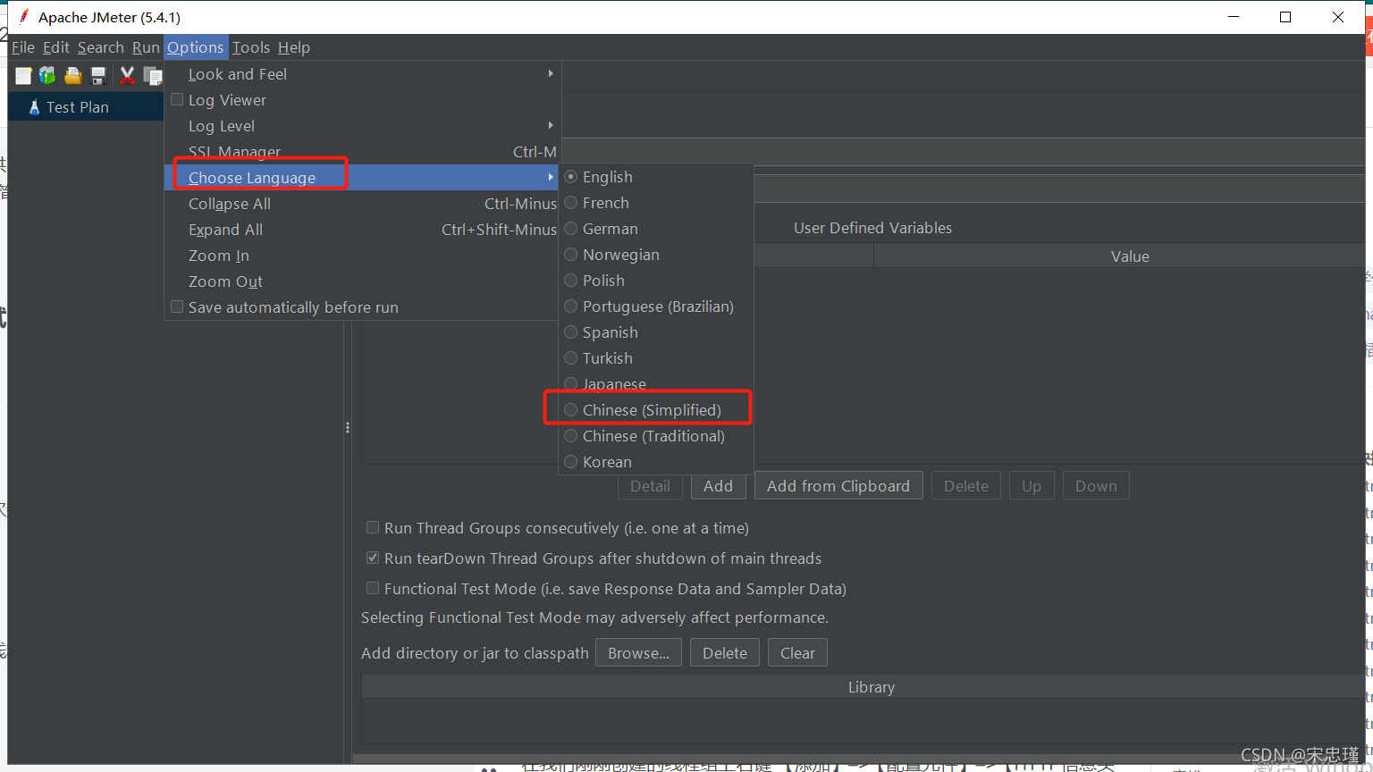Click the Copy toolbar icon
Image resolution: width=1373 pixels, height=772 pixels.
click(153, 76)
